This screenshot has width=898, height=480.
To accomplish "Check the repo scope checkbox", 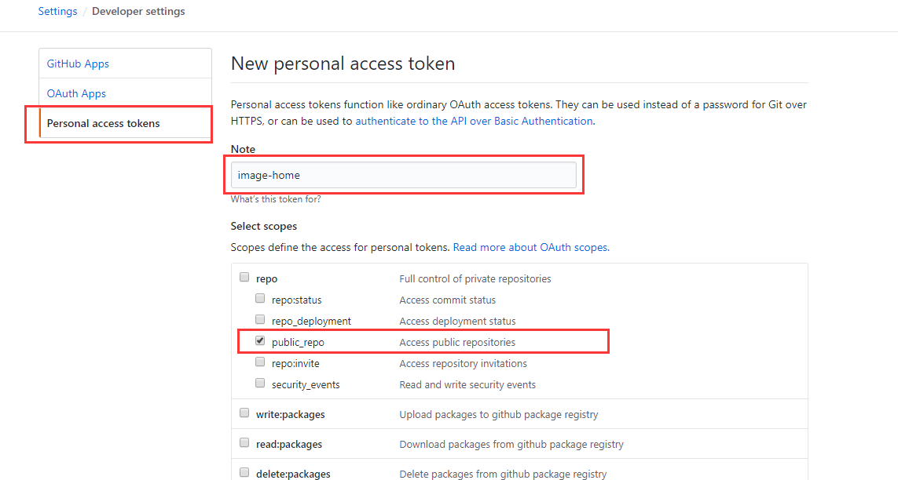I will (244, 278).
